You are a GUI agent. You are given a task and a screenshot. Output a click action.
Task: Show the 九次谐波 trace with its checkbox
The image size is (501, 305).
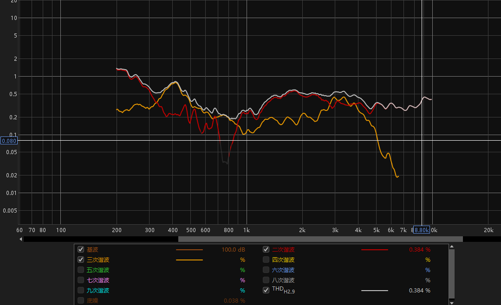[x=81, y=290]
